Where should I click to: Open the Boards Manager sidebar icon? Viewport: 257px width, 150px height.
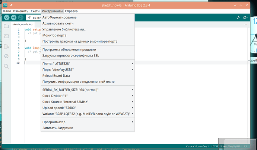click(6, 36)
